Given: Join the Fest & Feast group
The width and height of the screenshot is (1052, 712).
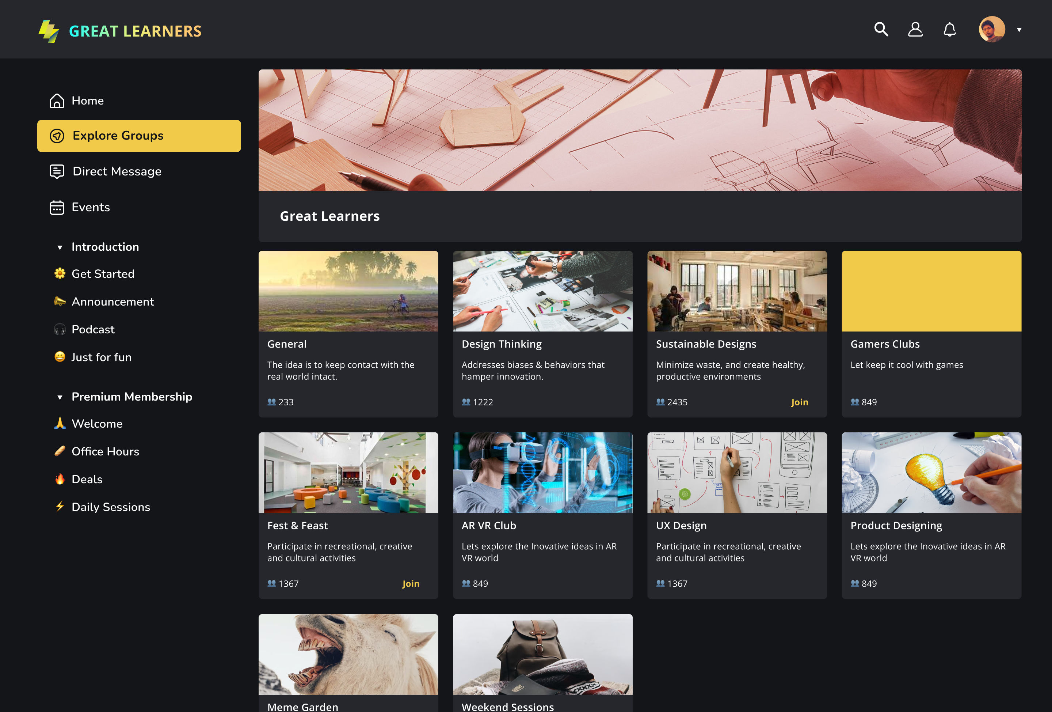Looking at the screenshot, I should pyautogui.click(x=410, y=584).
